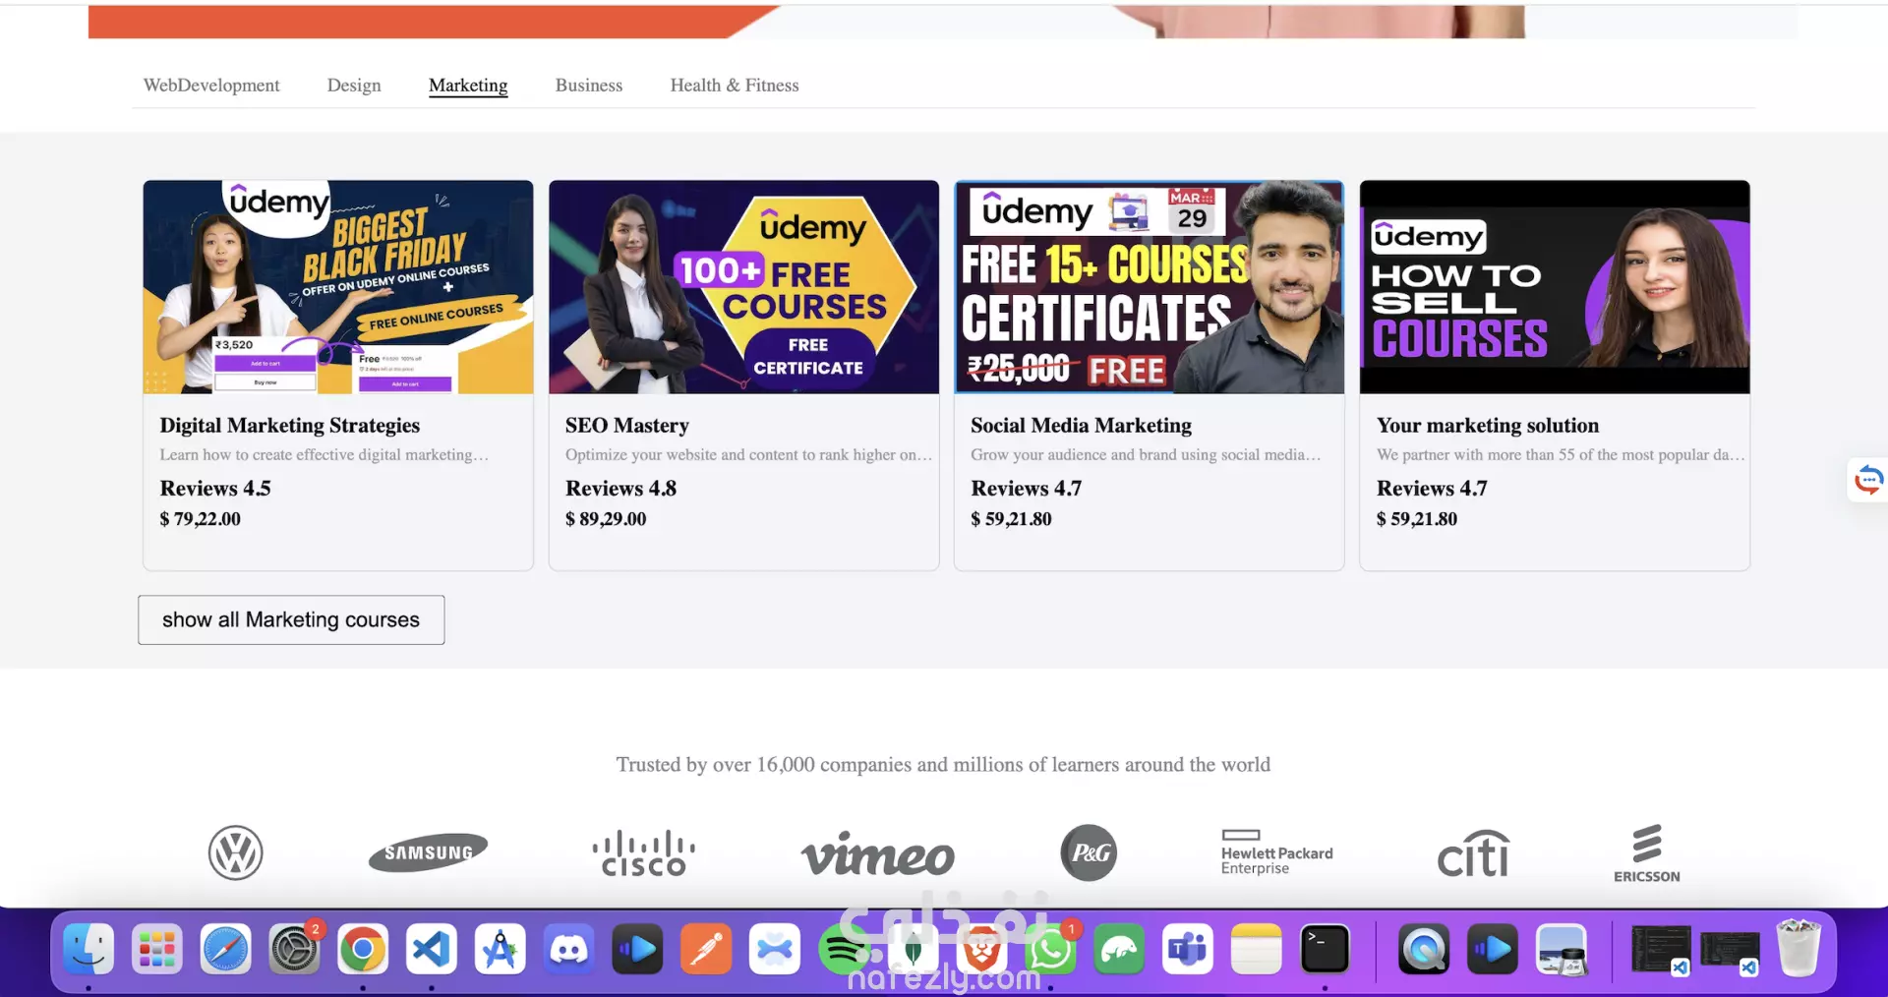Open Social Media Marketing course title

(1081, 425)
